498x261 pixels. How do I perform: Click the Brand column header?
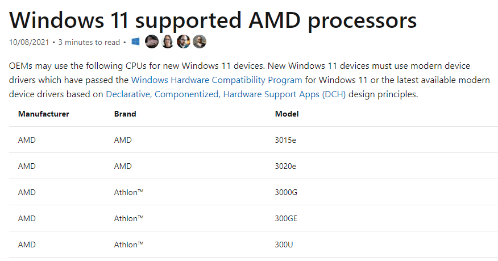[x=125, y=114]
